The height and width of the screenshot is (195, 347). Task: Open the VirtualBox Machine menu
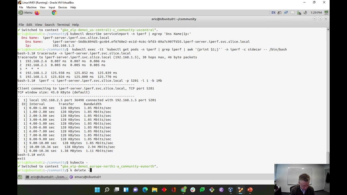point(31,7)
